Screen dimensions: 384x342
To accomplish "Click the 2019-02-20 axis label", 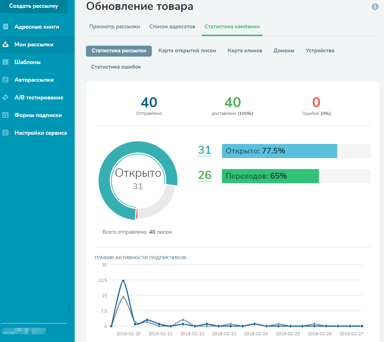I will (x=128, y=334).
